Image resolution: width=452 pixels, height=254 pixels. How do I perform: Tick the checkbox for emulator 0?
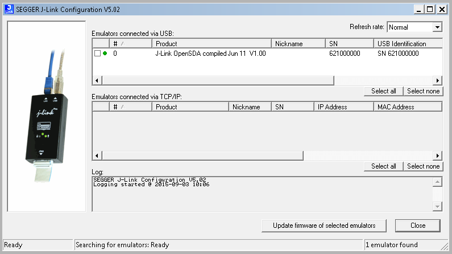point(97,54)
